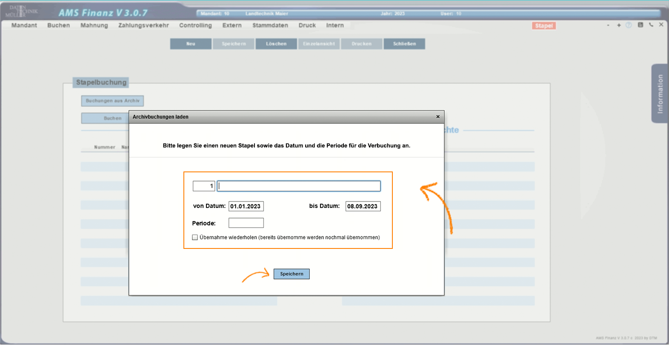Close the AMS Finanz application window
Viewport: 669px width, 351px height.
point(661,25)
